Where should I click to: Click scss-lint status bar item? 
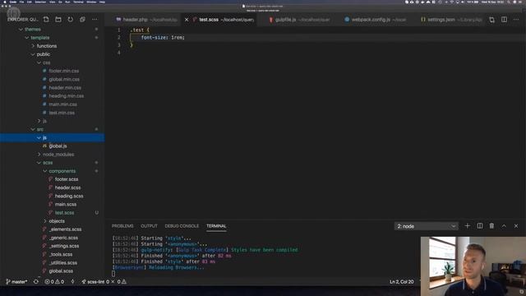tap(104, 282)
